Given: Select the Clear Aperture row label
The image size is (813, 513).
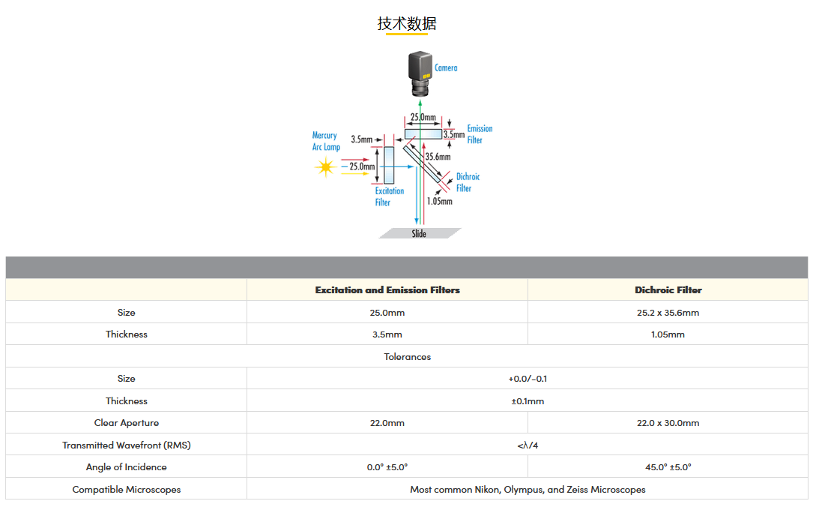Looking at the screenshot, I should pos(127,423).
